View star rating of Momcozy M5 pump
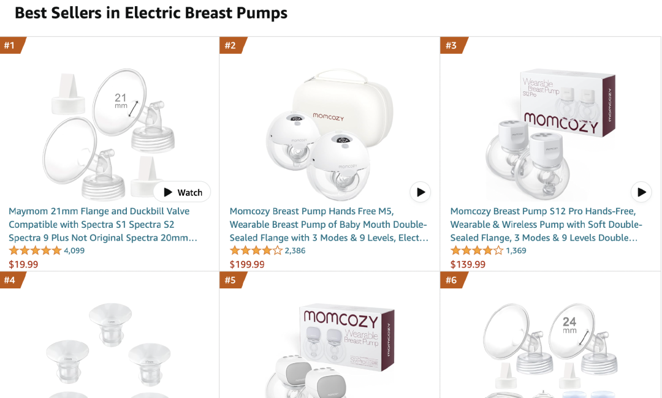This screenshot has width=662, height=398. (256, 250)
